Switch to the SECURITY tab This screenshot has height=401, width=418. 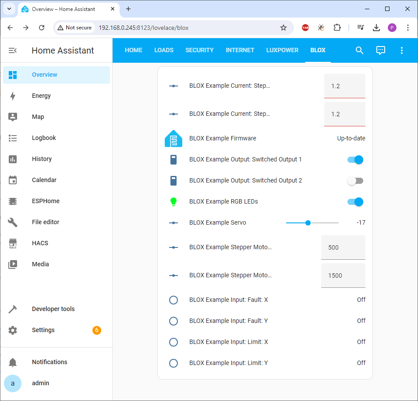[x=199, y=50]
